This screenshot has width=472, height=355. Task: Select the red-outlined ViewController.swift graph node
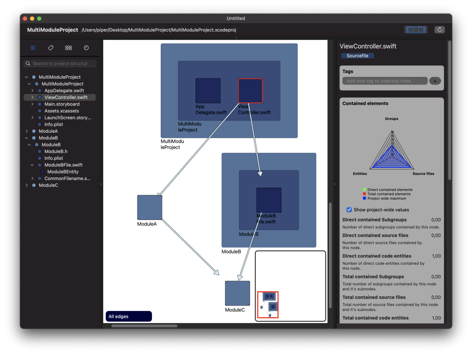click(250, 91)
